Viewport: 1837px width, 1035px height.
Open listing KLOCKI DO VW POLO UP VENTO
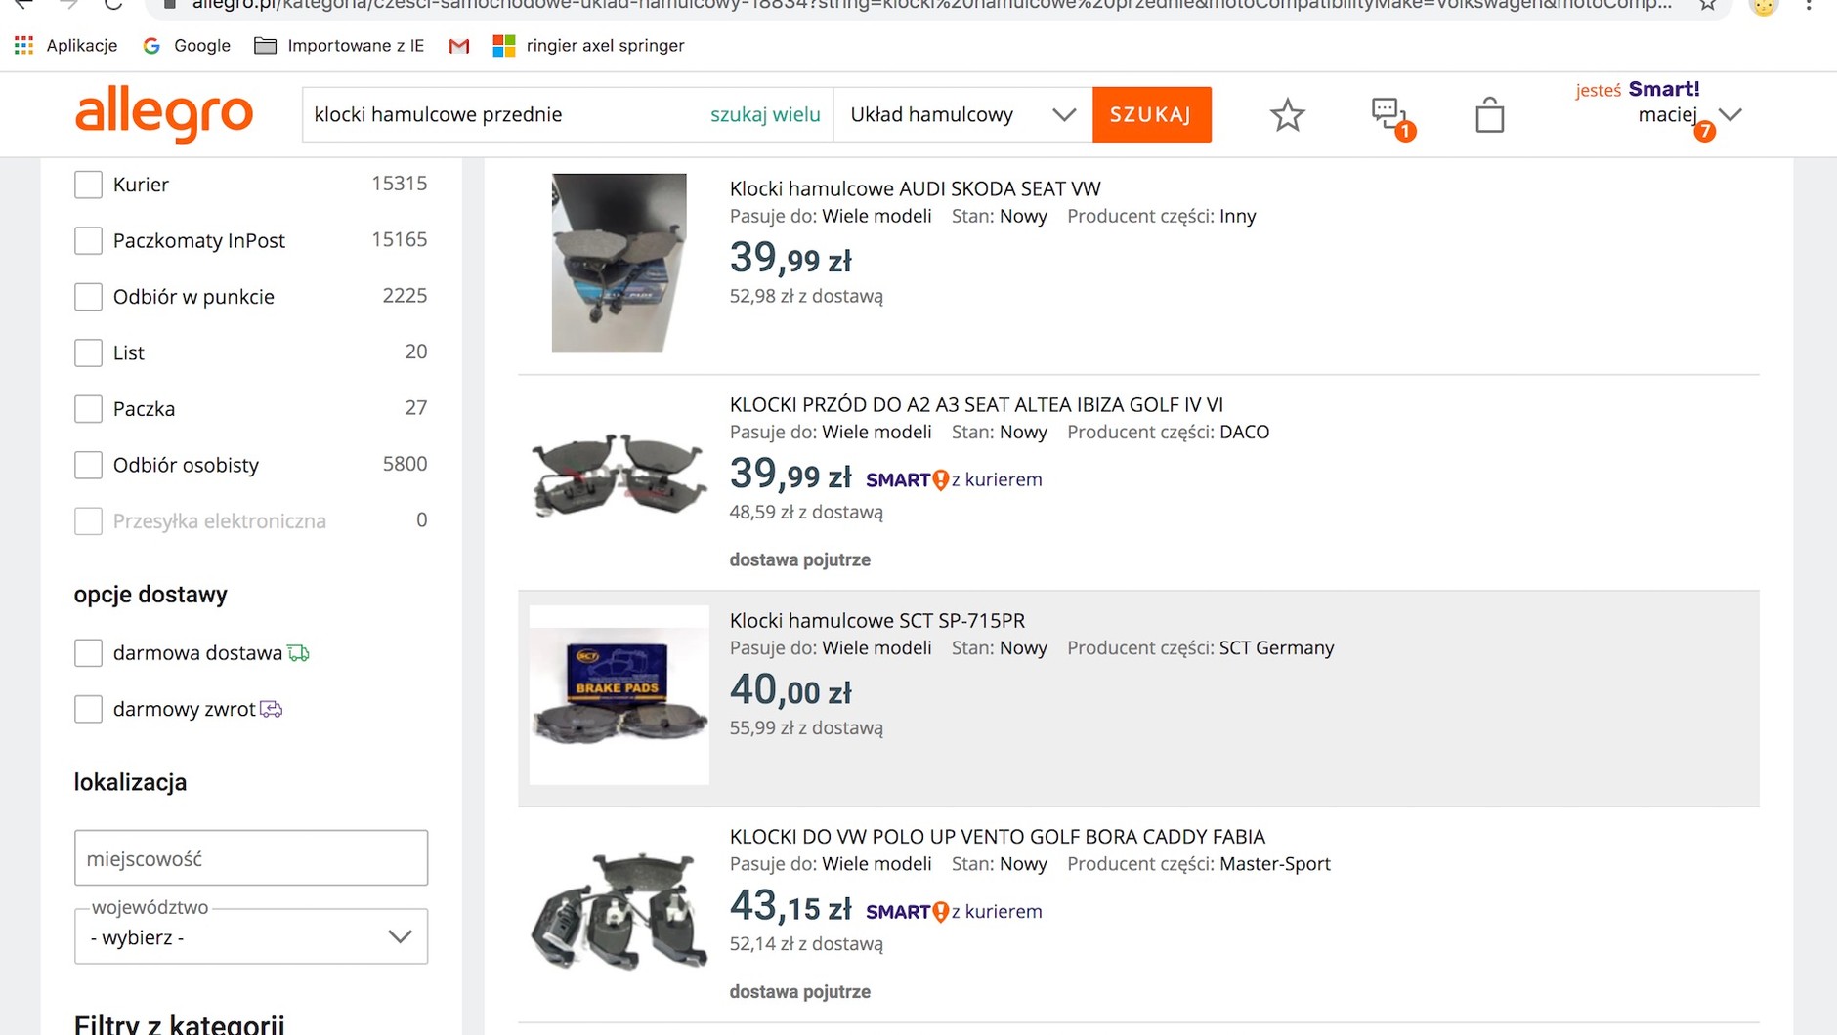pyautogui.click(x=997, y=836)
